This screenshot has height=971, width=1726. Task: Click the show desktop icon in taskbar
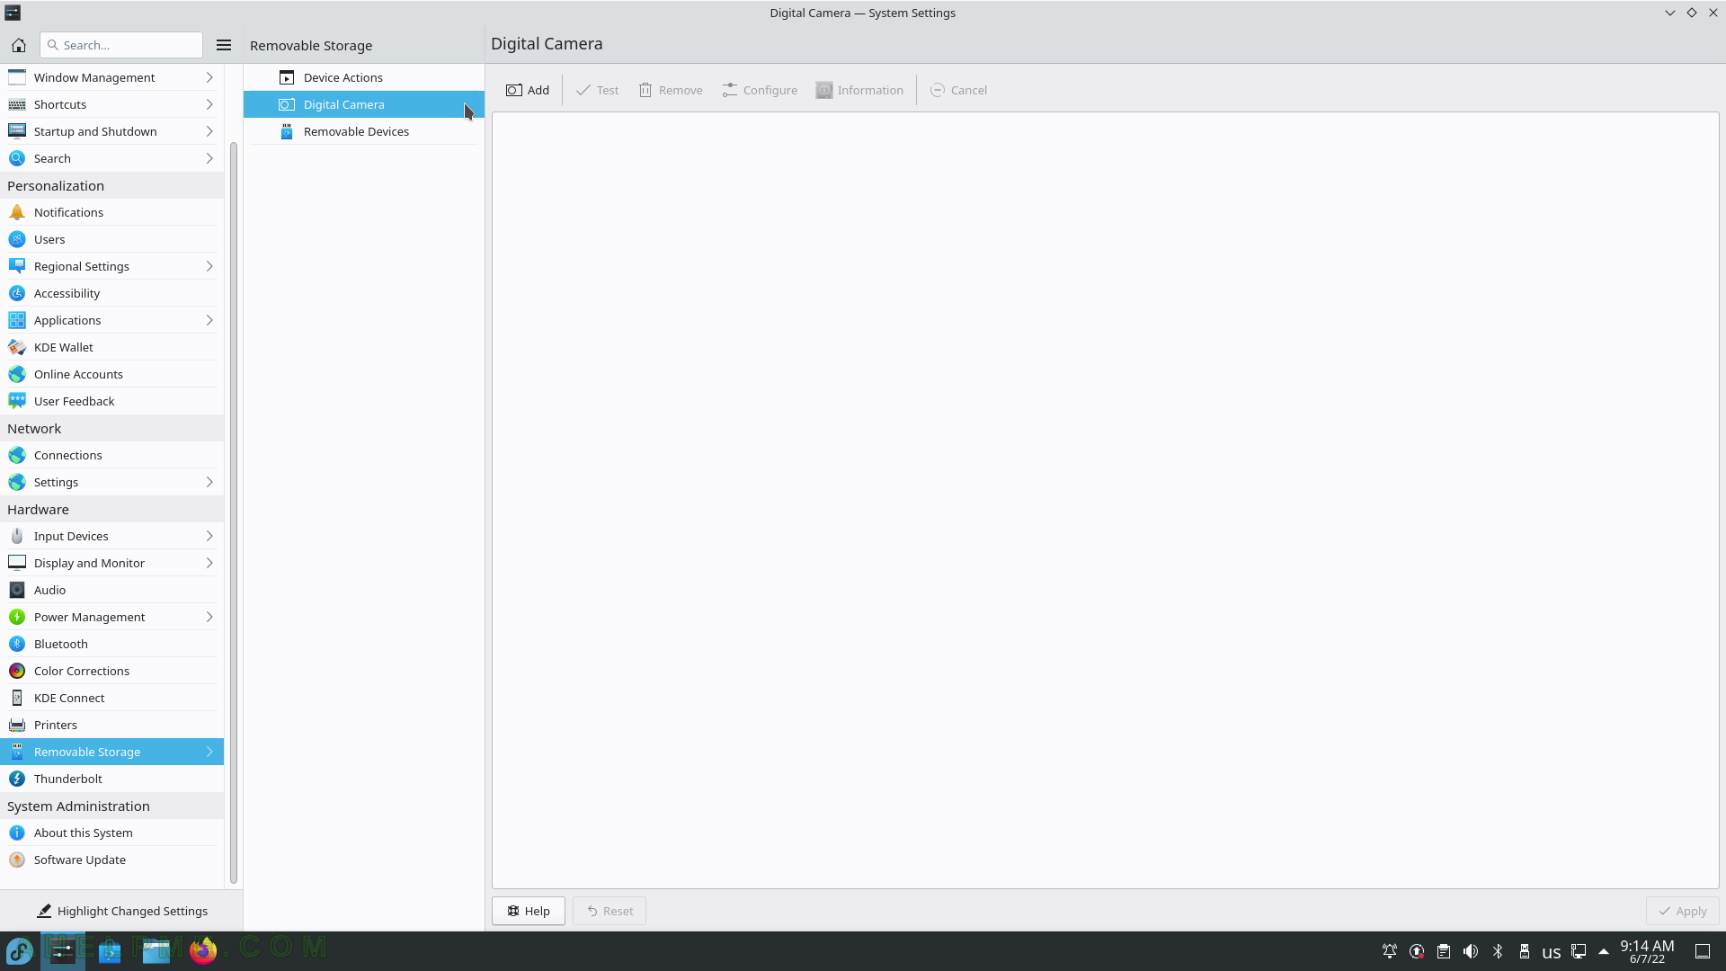[1703, 951]
